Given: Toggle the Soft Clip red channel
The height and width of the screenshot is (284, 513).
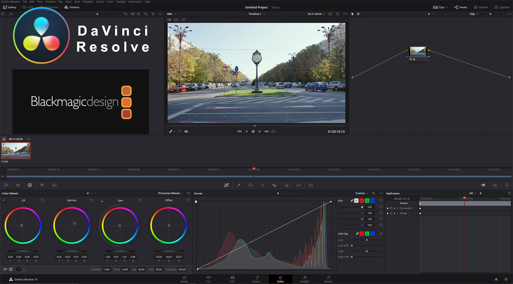Looking at the screenshot, I should (362, 234).
